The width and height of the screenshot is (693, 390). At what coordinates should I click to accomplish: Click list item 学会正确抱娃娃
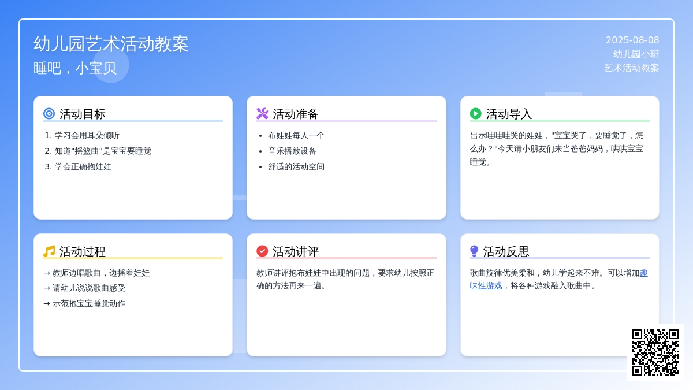(83, 167)
